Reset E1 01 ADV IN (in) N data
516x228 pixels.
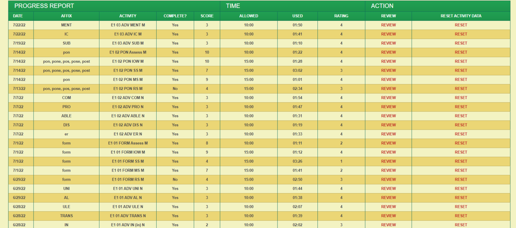coord(461,225)
